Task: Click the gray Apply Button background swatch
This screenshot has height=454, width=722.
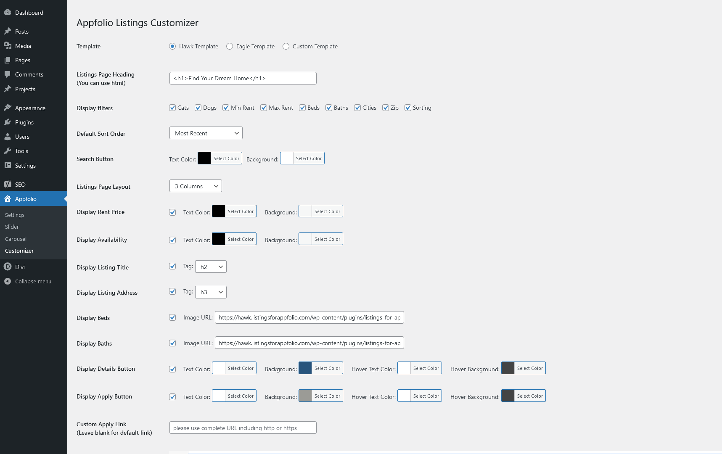Action: [305, 396]
